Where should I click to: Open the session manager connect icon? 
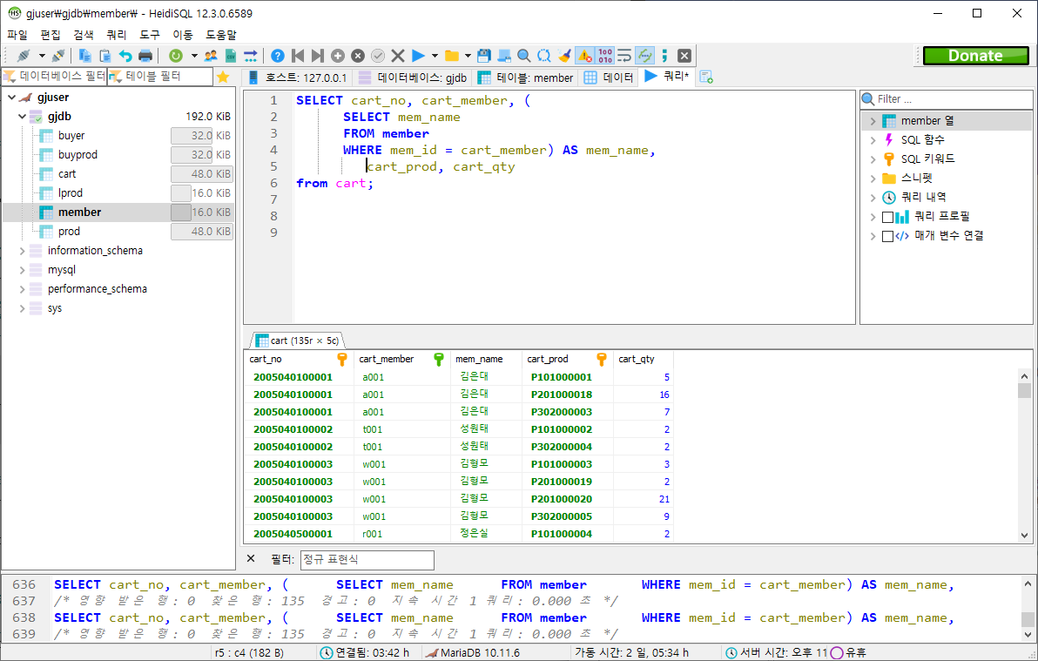pyautogui.click(x=24, y=56)
